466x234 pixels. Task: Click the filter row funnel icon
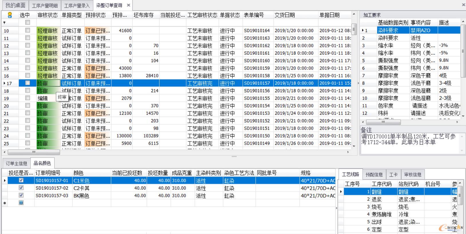point(4,22)
